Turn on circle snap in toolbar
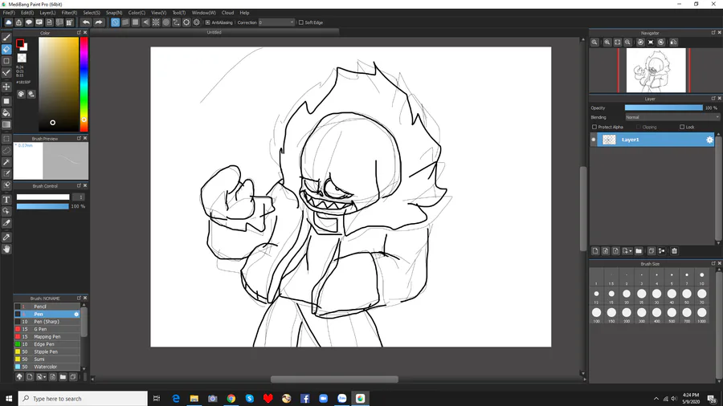The height and width of the screenshot is (406, 723). (x=166, y=22)
